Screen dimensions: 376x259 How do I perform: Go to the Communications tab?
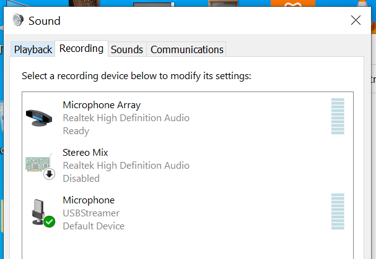(187, 49)
